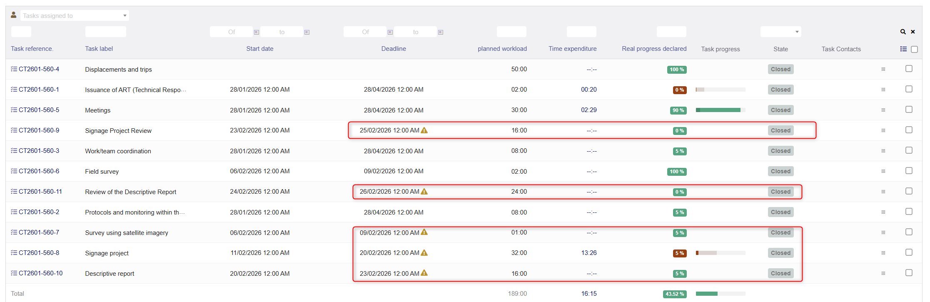
Task: Click task icon beside CT2601-560-4
Action: click(x=14, y=69)
